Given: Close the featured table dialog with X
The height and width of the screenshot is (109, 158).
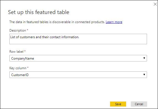Looking at the screenshot, I should pyautogui.click(x=155, y=4).
